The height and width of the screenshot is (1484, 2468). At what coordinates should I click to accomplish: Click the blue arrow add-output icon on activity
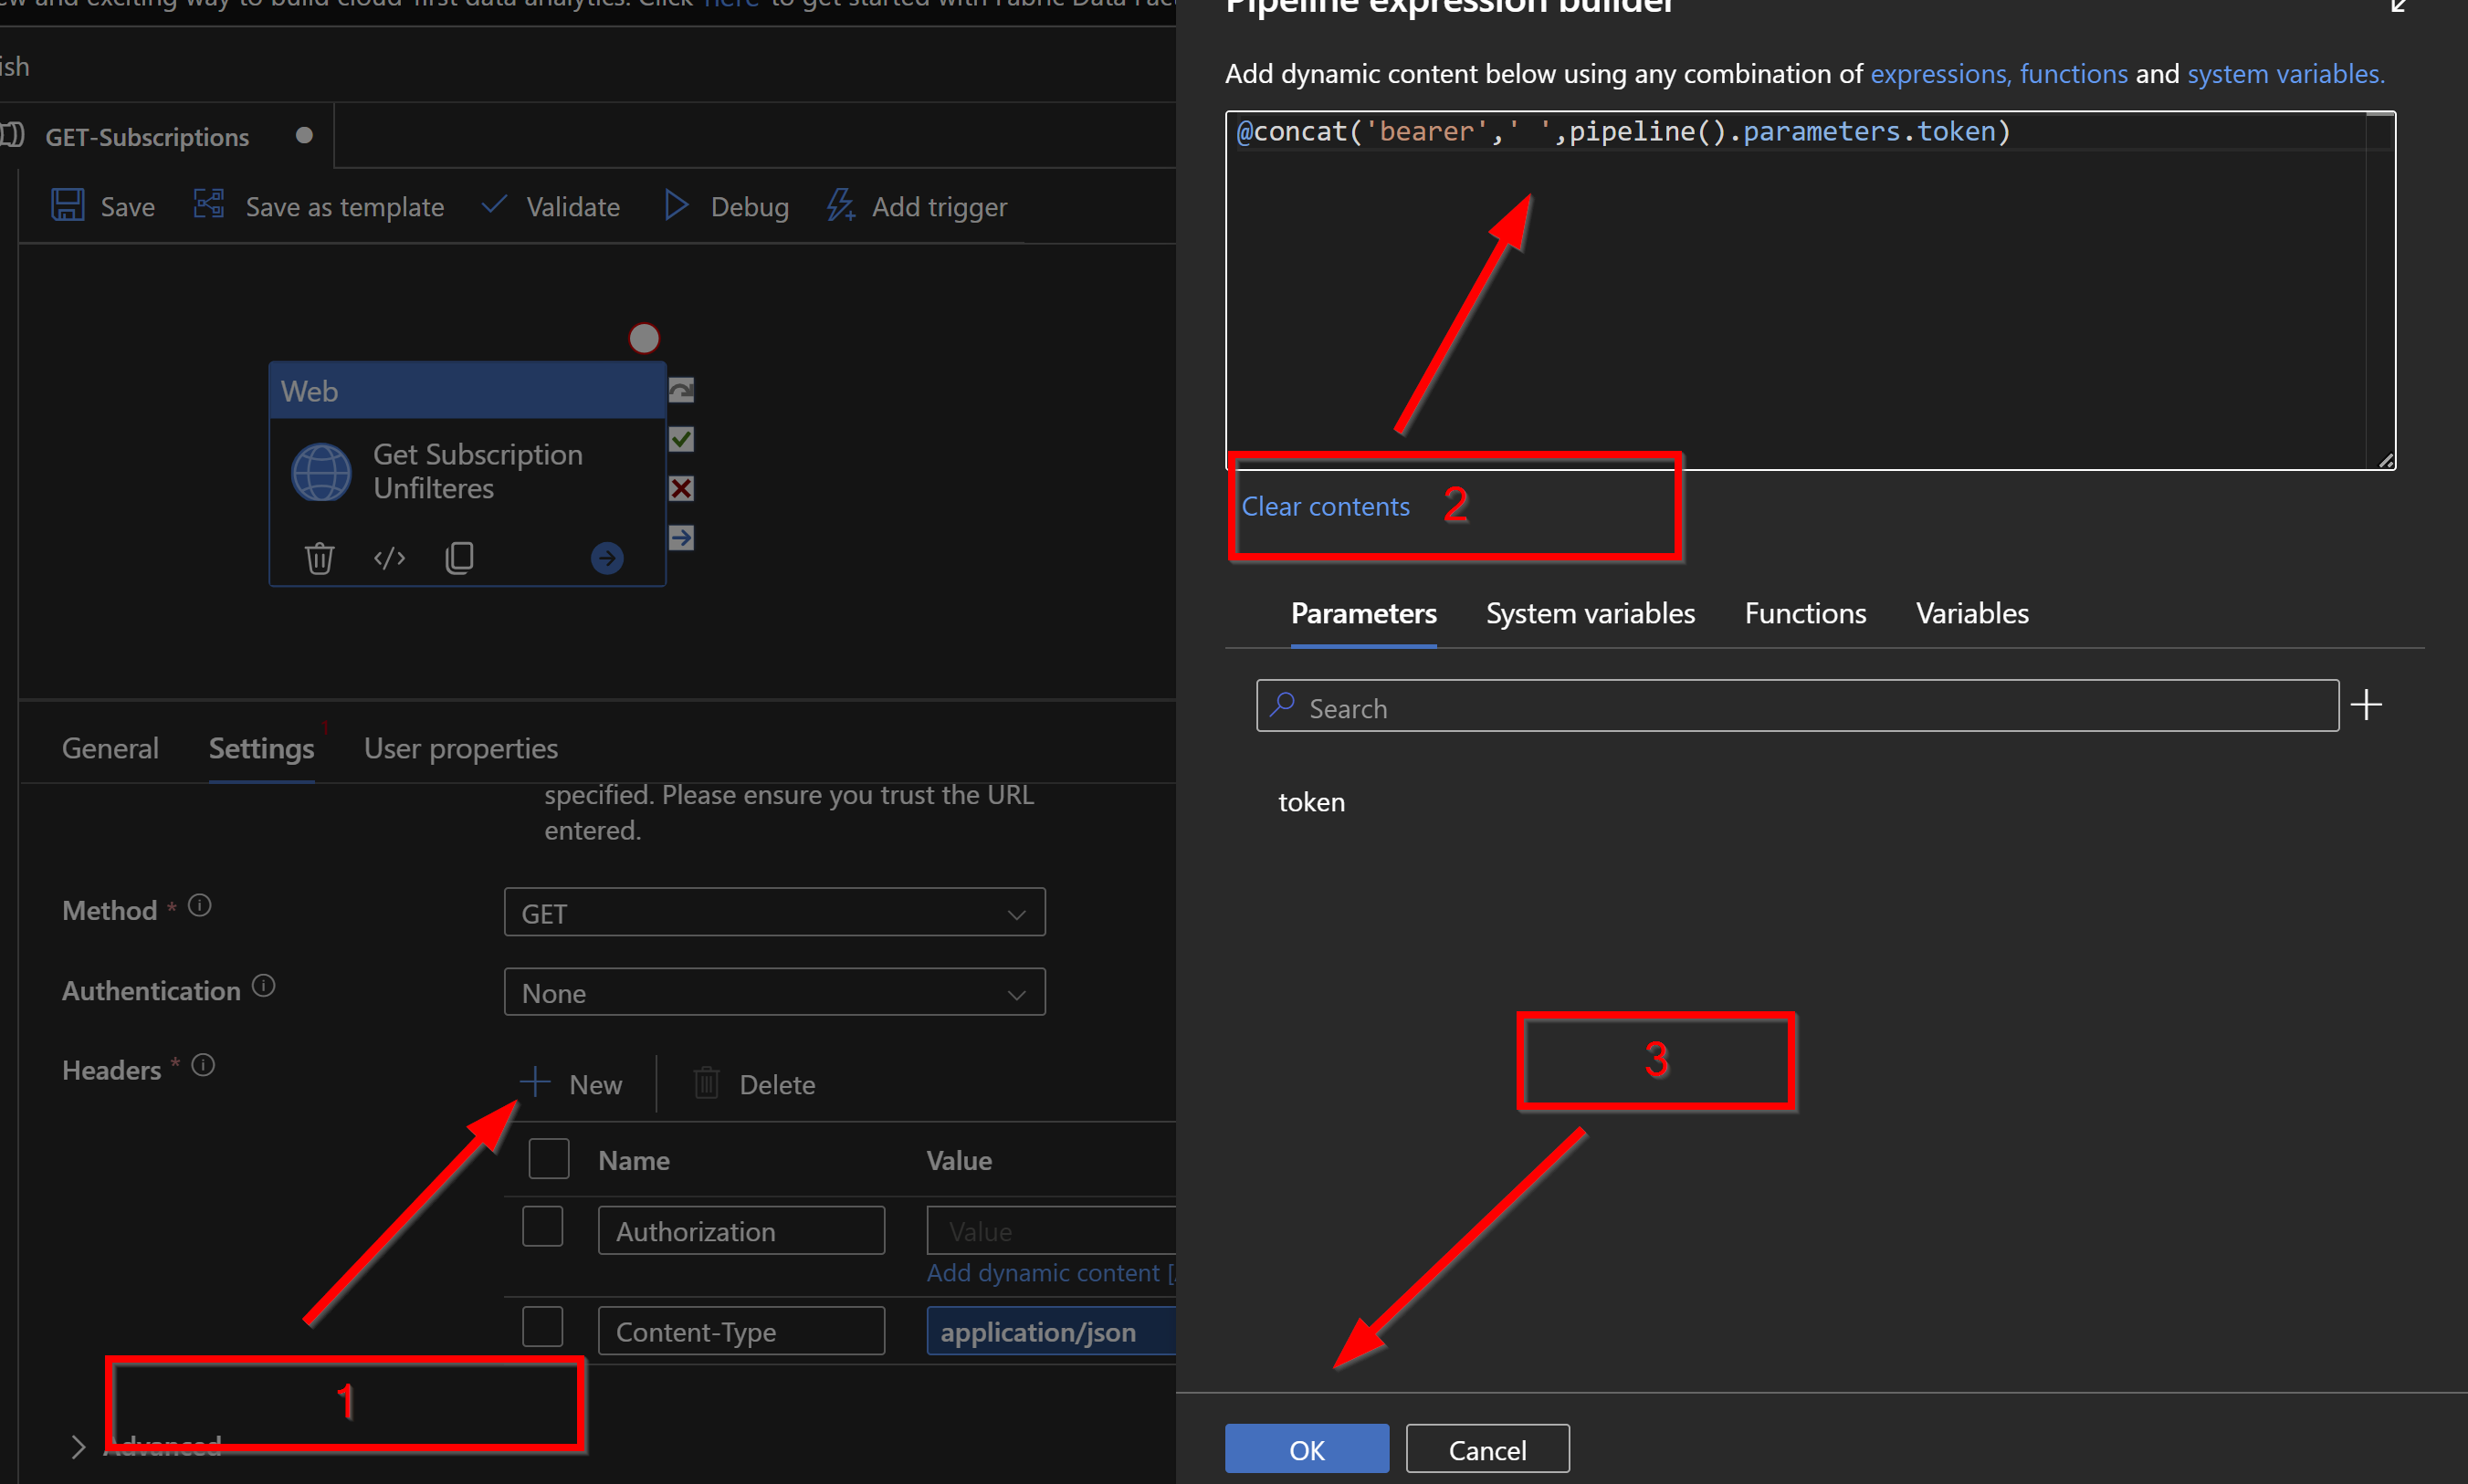[x=607, y=557]
